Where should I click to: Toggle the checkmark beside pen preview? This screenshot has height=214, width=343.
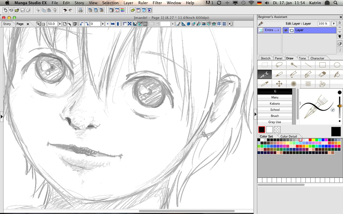333,110
